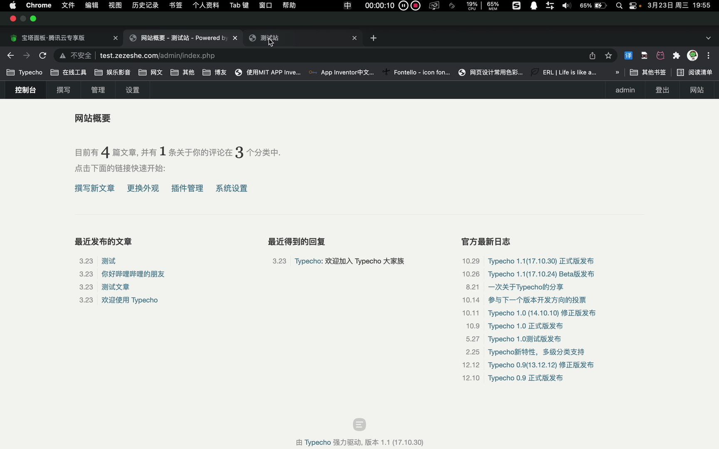Open Chrome 书签 menu
The width and height of the screenshot is (719, 449).
pos(176,5)
